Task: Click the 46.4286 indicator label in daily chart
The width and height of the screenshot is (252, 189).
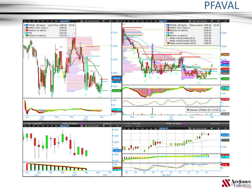Action: point(225,99)
